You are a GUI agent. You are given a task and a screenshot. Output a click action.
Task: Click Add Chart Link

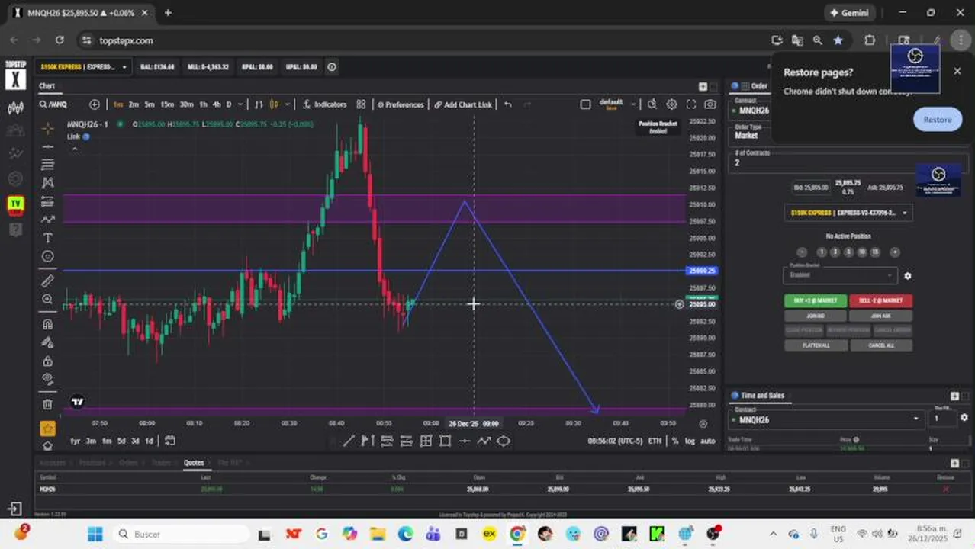[463, 104]
